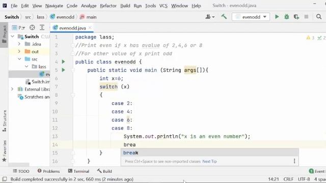The height and width of the screenshot is (183, 326).
Task: Expand External Libraries node
Action: [12, 89]
